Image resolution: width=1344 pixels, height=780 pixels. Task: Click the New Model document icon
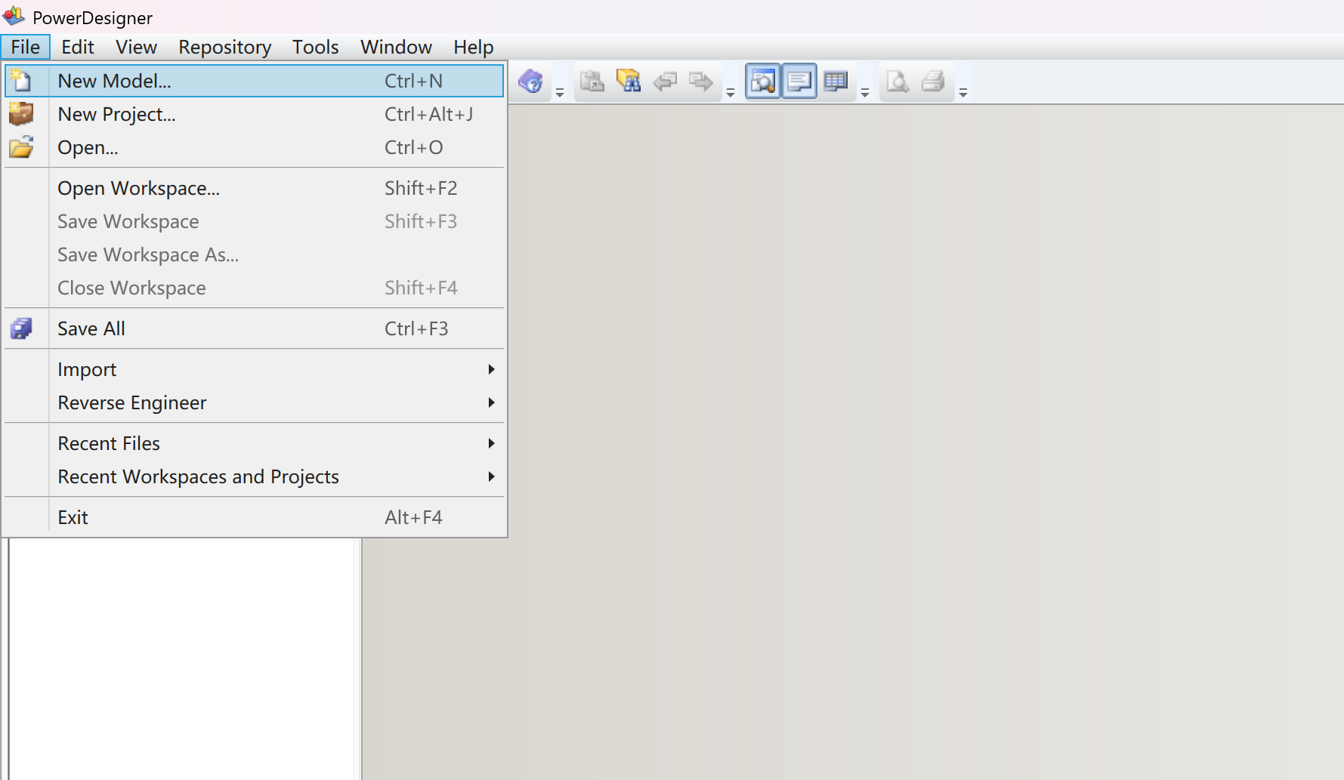[x=21, y=80]
